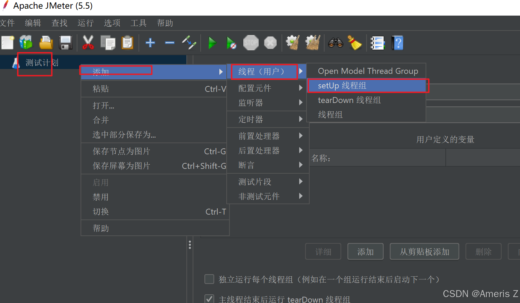Click the 从剪贴板添加 button
Viewport: 520px width, 303px height.
tap(425, 251)
